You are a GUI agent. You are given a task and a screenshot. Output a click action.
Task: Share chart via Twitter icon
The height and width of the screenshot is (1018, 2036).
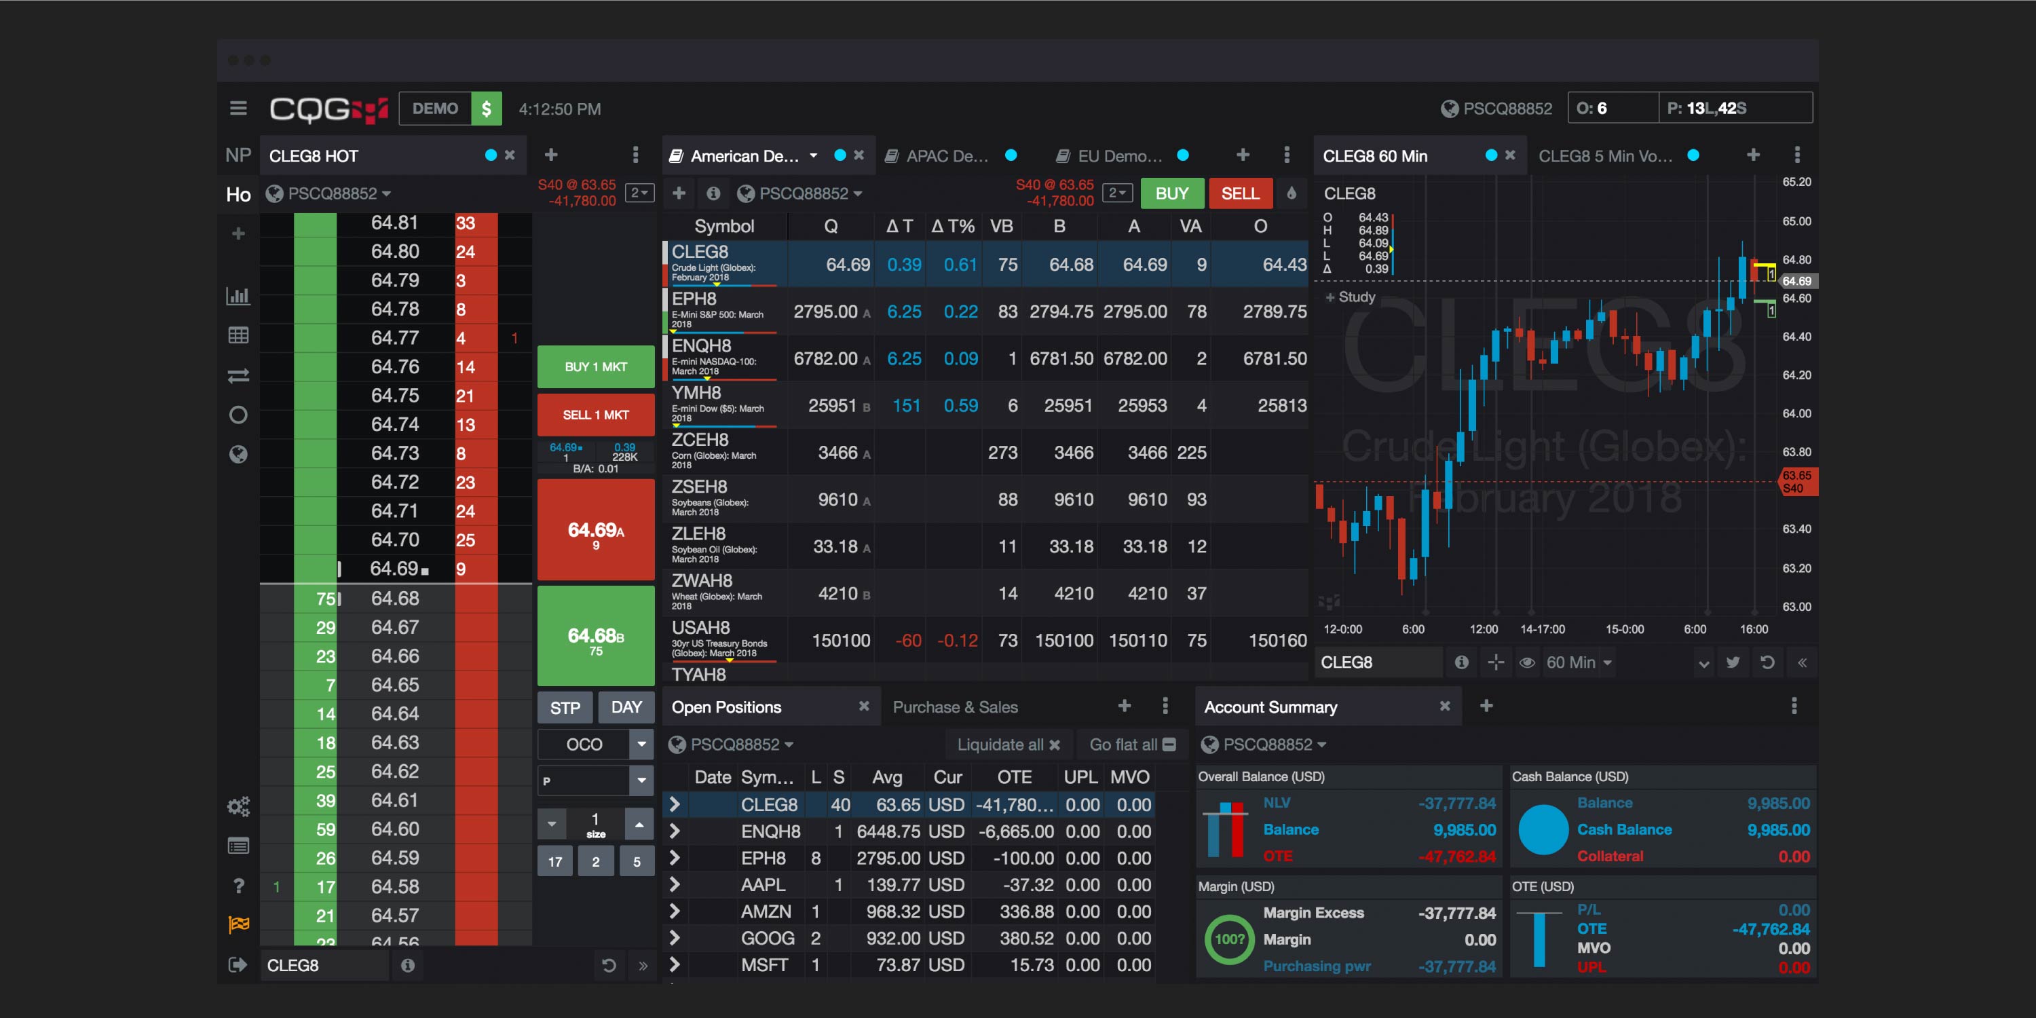click(1733, 662)
